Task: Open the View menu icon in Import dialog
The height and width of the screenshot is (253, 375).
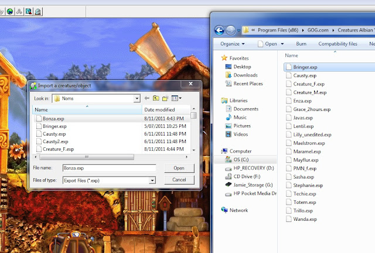Action: pyautogui.click(x=176, y=98)
